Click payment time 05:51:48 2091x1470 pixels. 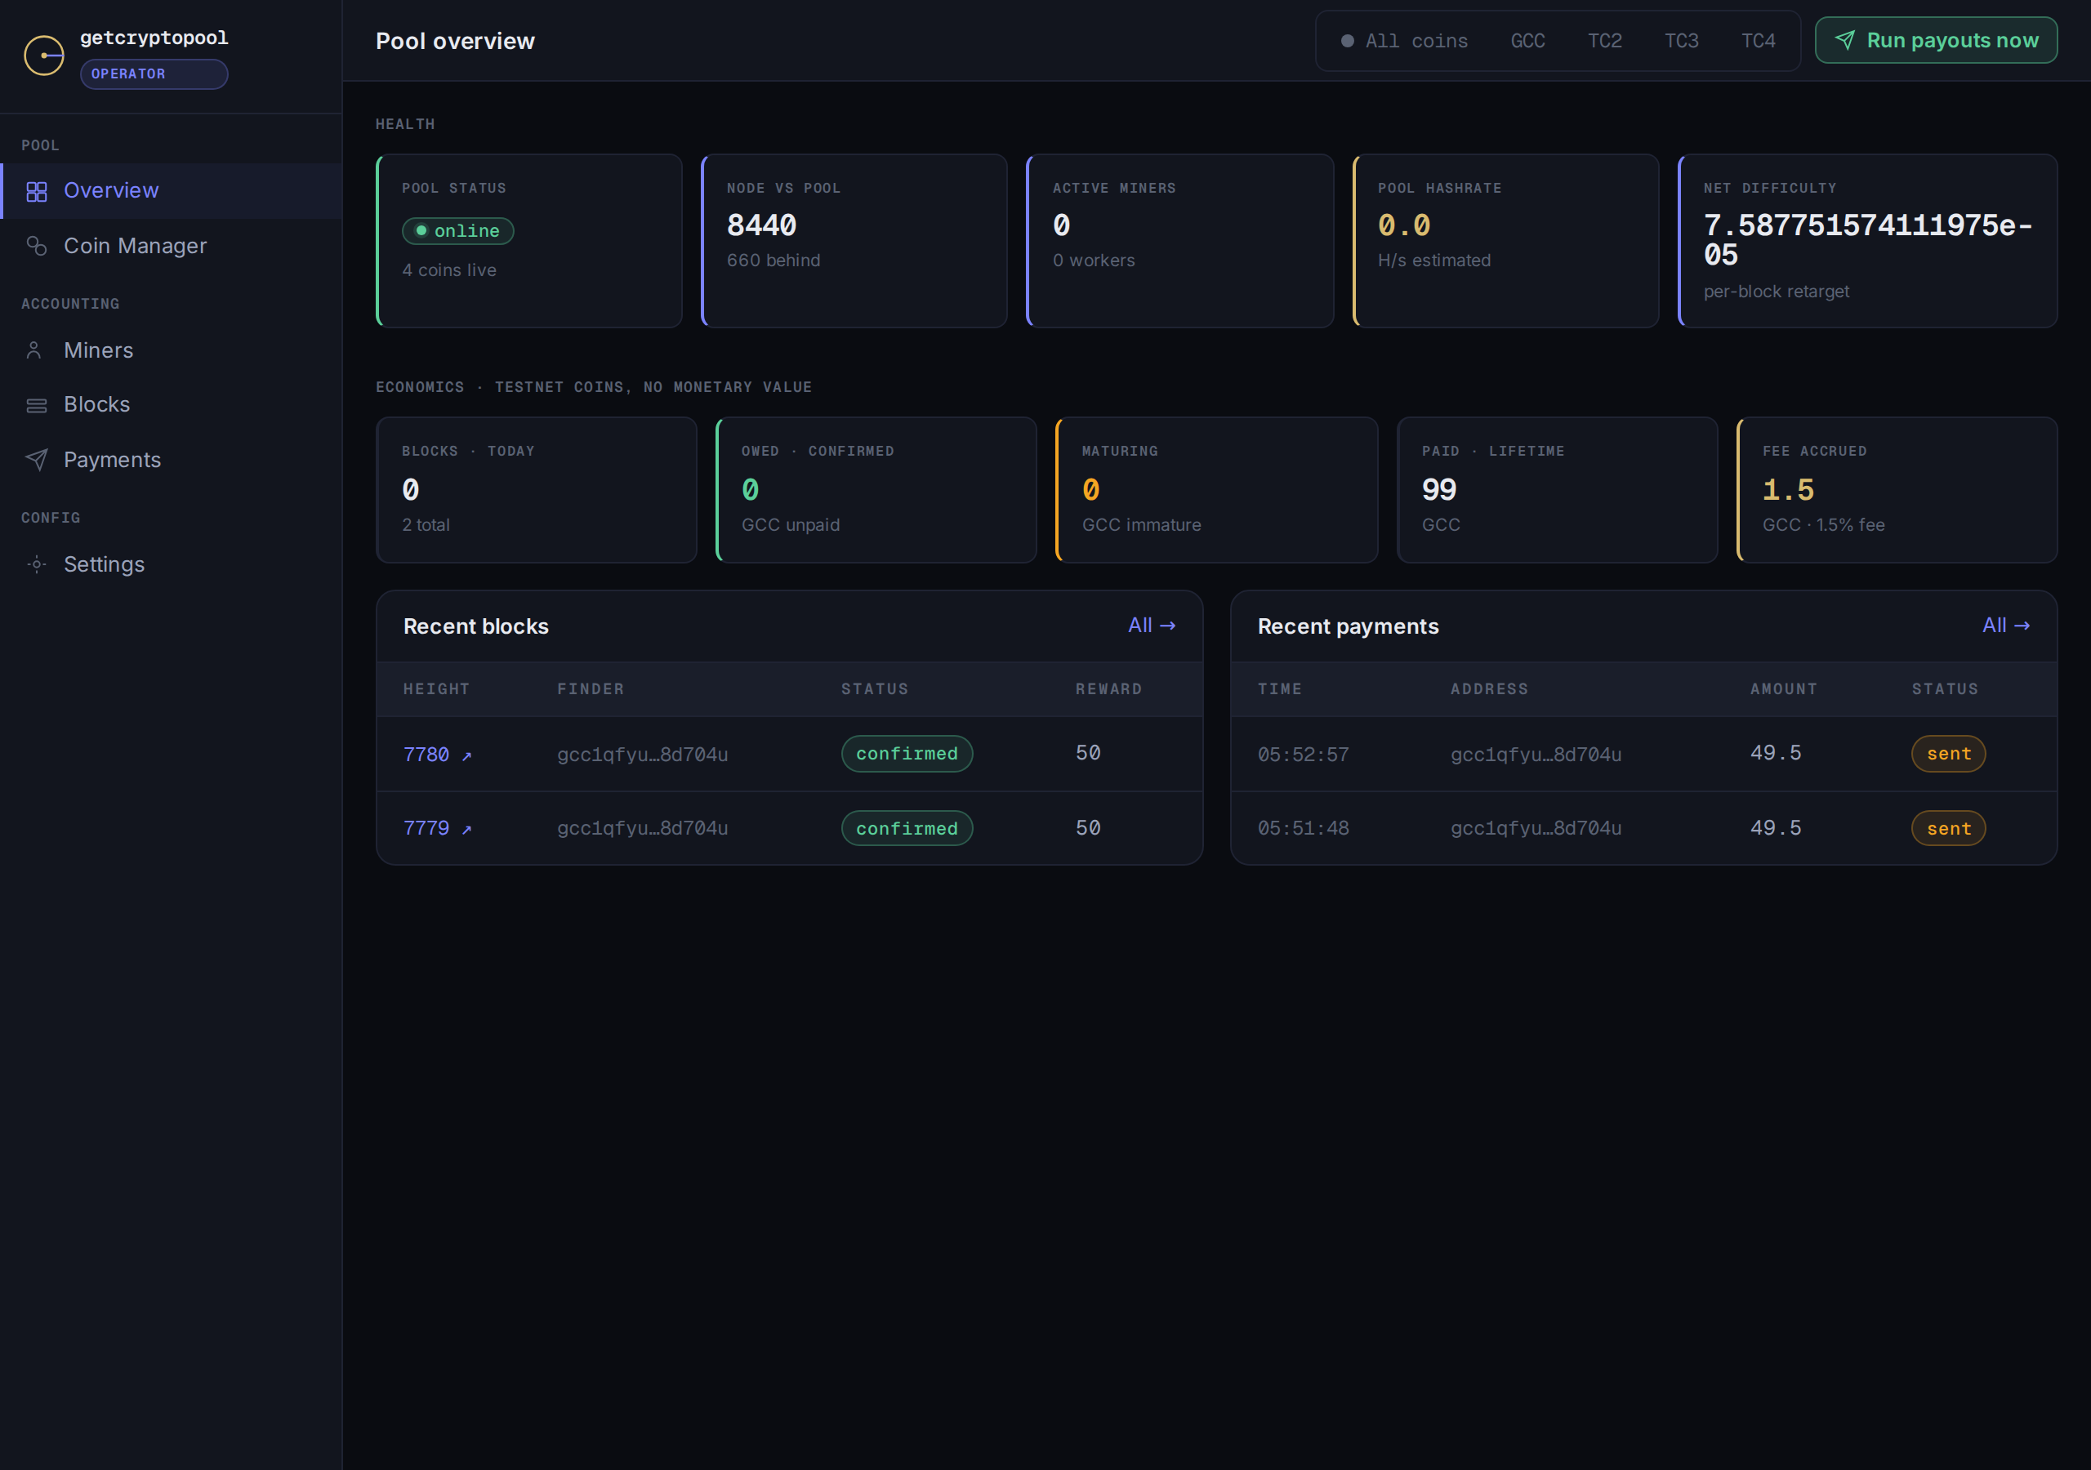[x=1304, y=829]
